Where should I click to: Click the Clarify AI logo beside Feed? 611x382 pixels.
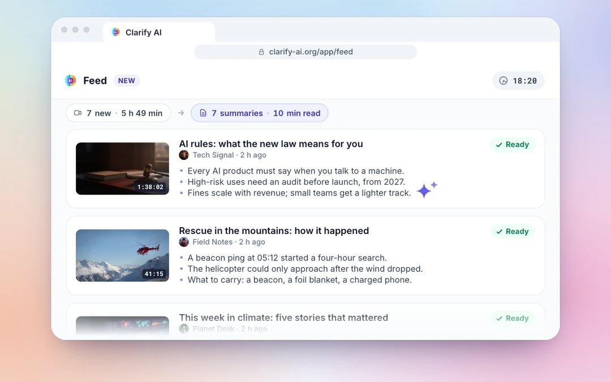tap(71, 81)
